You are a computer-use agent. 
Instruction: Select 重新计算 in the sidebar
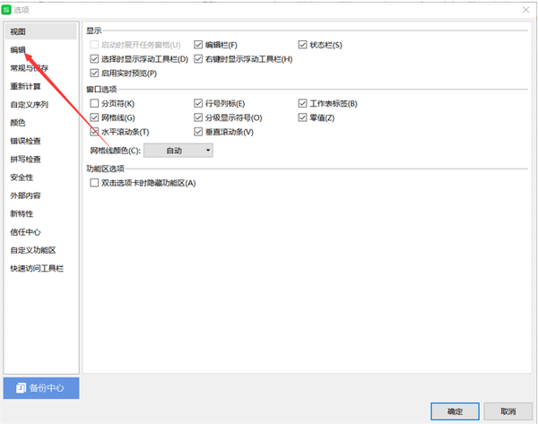click(25, 87)
